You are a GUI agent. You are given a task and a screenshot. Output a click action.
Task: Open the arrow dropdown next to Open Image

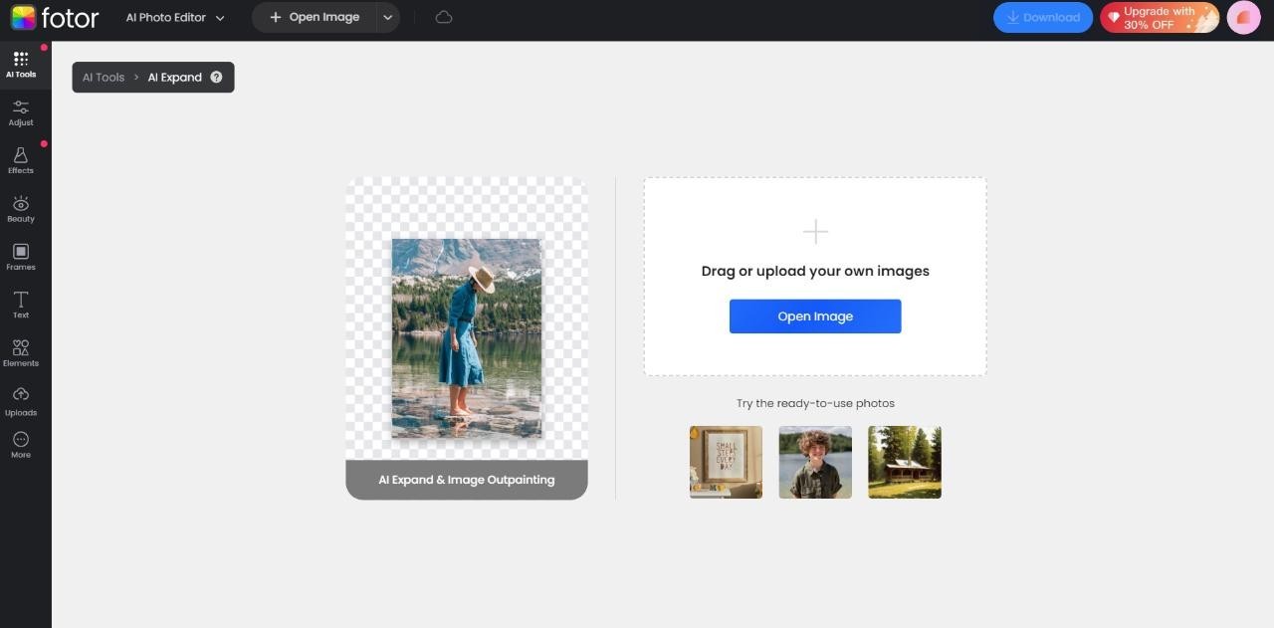[388, 17]
